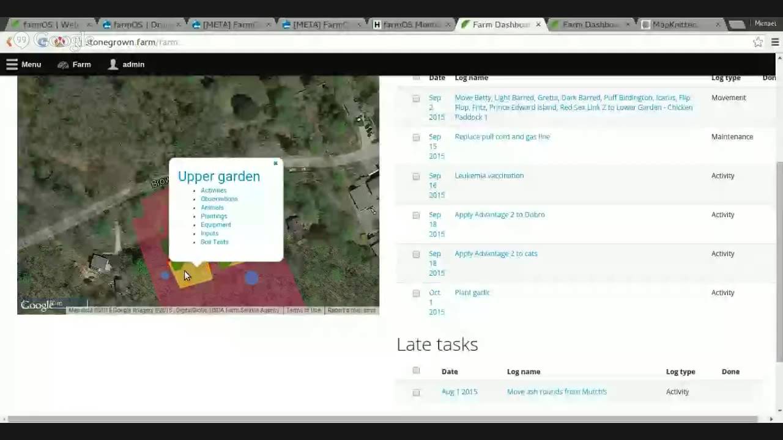Open Animals link in Upper garden popup

(x=212, y=207)
